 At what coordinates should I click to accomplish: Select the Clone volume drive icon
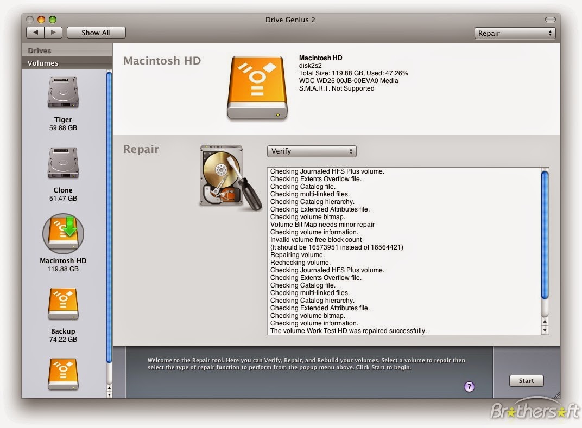(63, 163)
